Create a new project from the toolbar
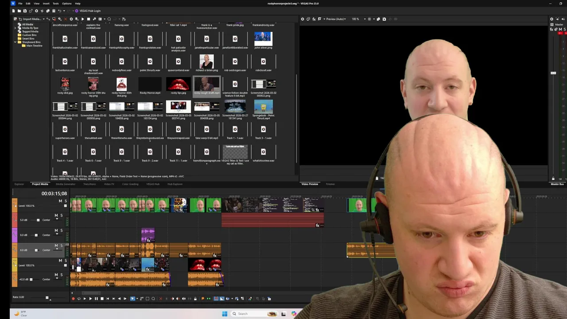This screenshot has height=319, width=567. point(13,11)
